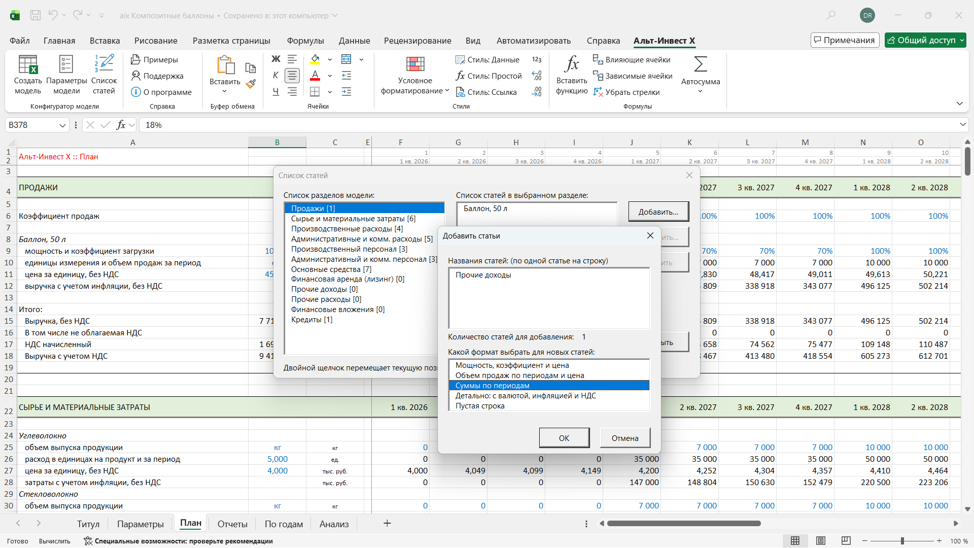Click the Убрать стрелки icon
Image resolution: width=974 pixels, height=548 pixels.
[598, 92]
